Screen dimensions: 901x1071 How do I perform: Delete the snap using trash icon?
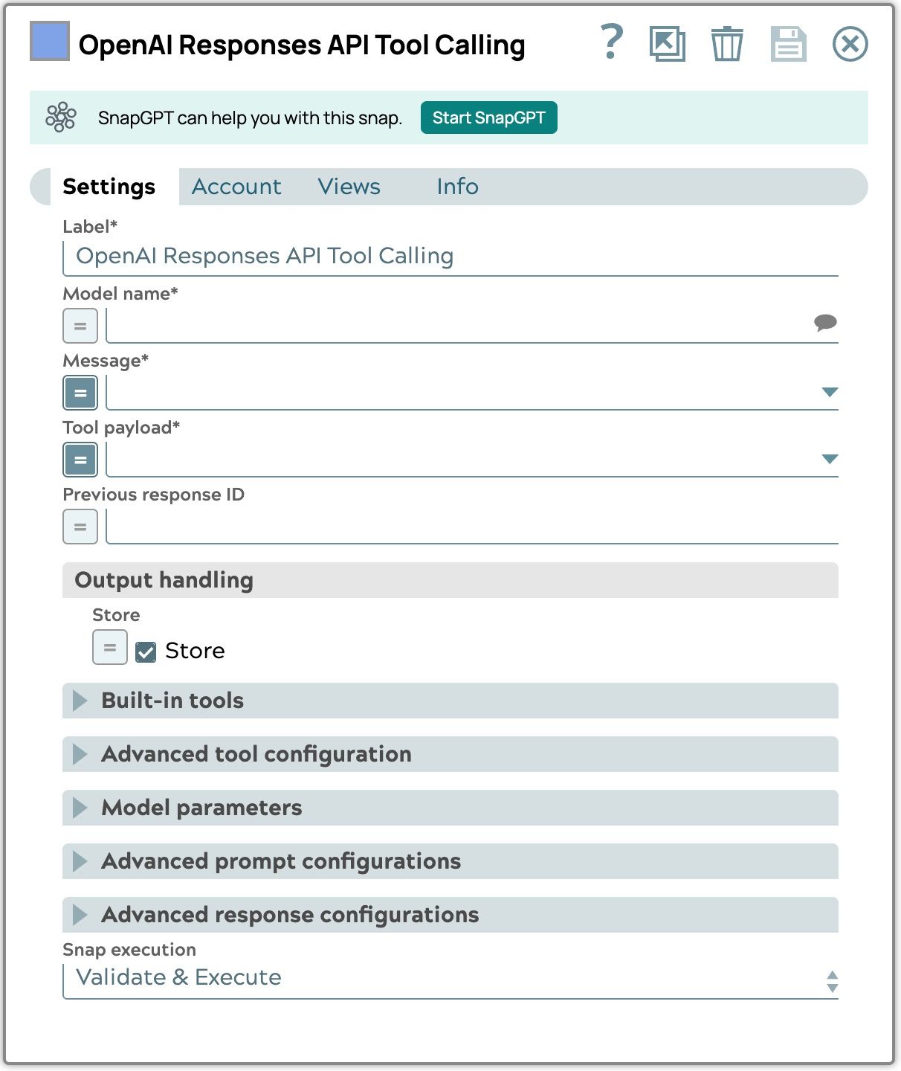(726, 44)
